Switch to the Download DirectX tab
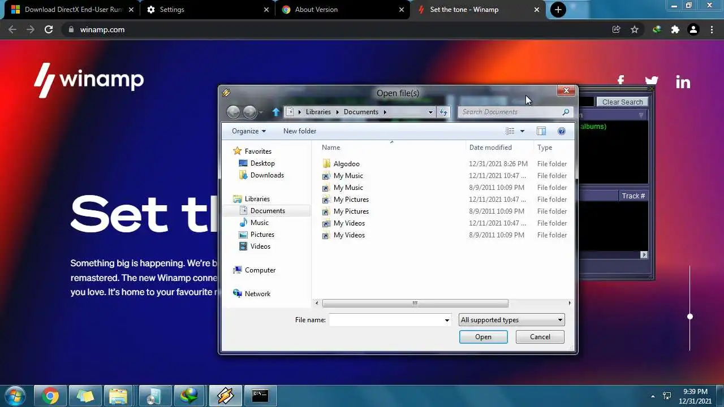 (x=72, y=10)
